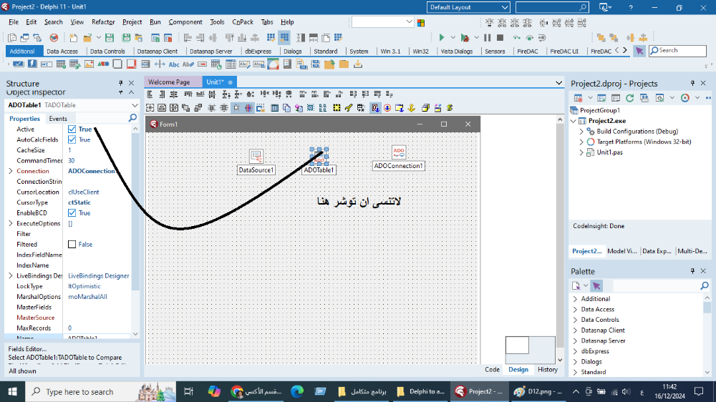Collapse the Project2.exe tree node
The image size is (716, 402).
point(574,121)
